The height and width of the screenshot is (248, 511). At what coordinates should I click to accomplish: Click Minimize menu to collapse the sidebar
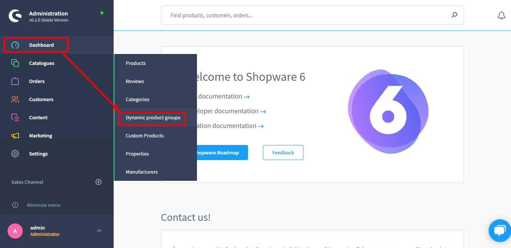coord(43,205)
